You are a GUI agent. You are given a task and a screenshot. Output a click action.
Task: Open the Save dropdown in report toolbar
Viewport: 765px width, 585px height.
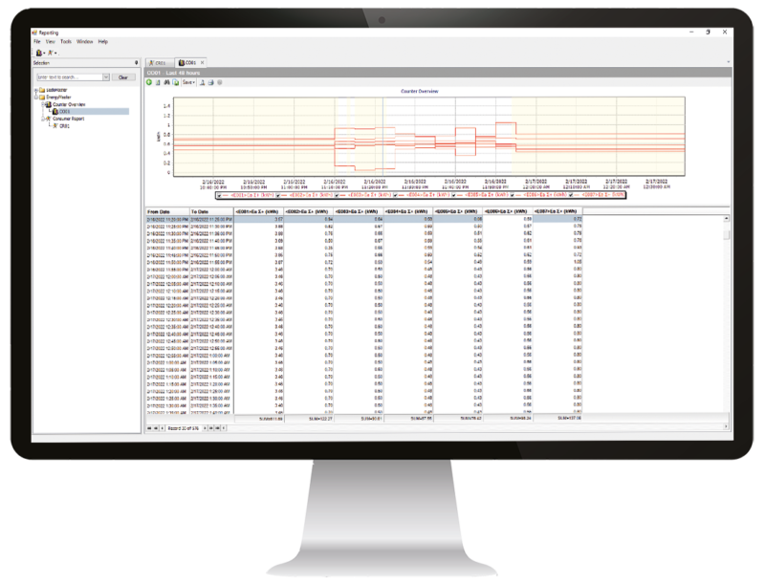point(189,82)
